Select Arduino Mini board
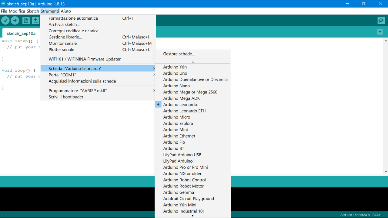This screenshot has width=388, height=218. pyautogui.click(x=193, y=130)
